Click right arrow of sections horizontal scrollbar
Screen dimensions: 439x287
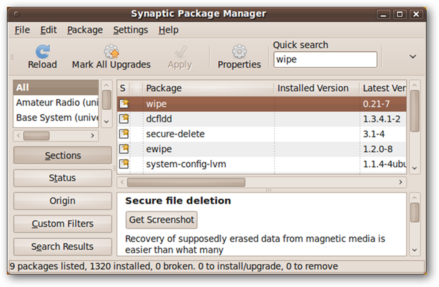(92, 136)
